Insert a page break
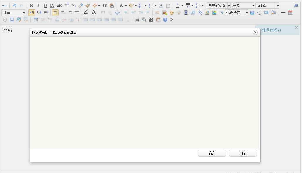This screenshot has height=173, width=302. click(259, 13)
